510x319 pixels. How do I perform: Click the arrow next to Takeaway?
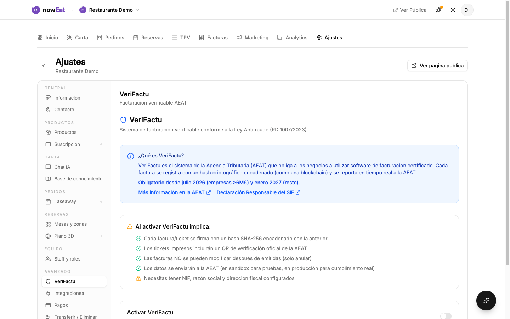101,202
